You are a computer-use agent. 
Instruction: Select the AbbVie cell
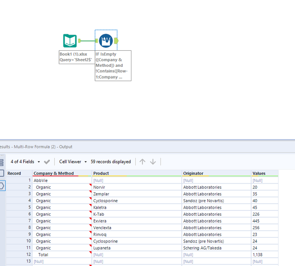point(62,181)
